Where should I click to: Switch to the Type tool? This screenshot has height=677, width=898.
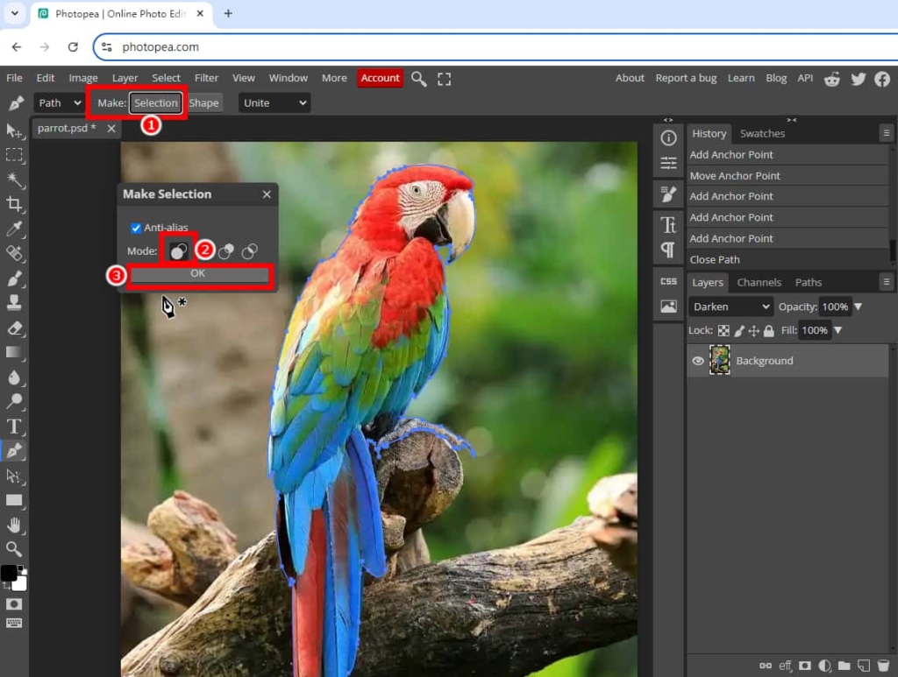(x=14, y=427)
